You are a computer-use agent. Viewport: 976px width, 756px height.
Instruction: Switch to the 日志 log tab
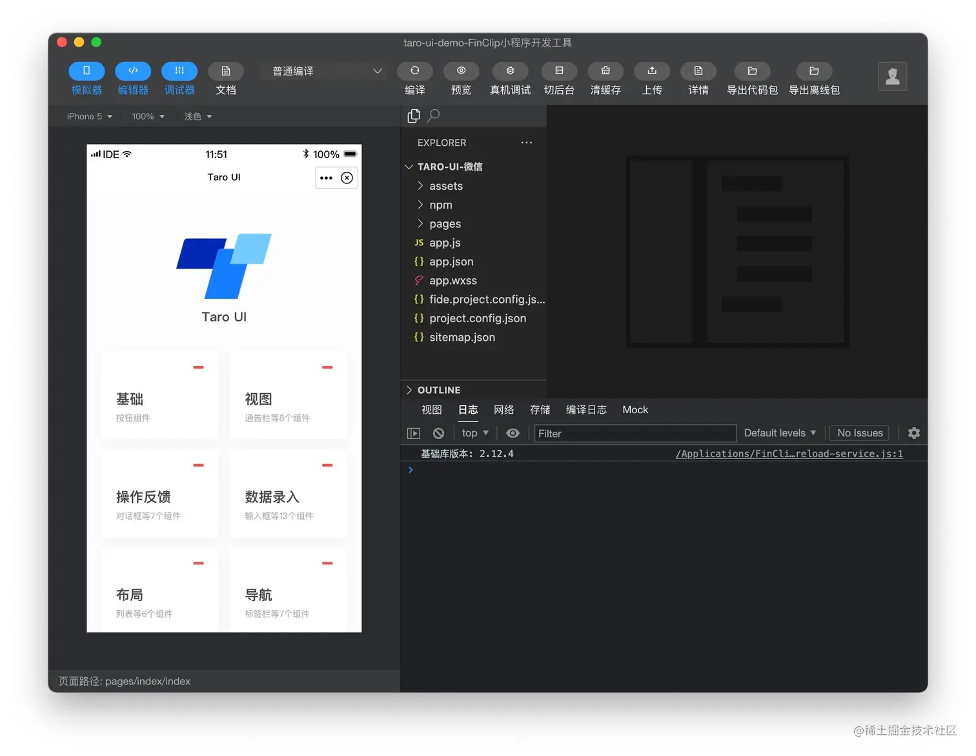[468, 410]
